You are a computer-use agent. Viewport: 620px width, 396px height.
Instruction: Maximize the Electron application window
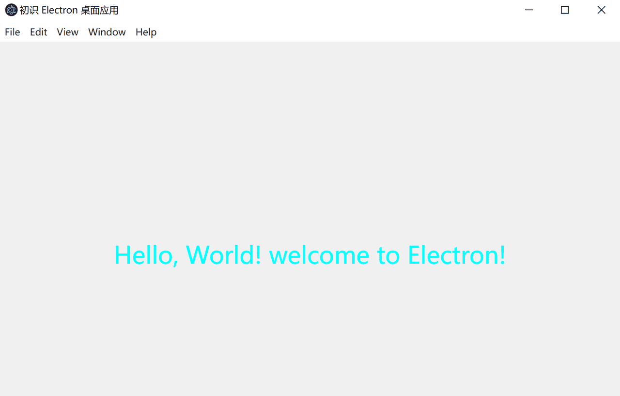pos(565,10)
